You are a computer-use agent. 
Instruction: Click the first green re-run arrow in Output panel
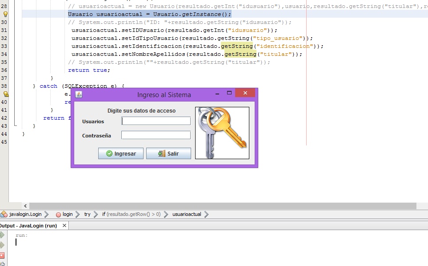click(2, 235)
